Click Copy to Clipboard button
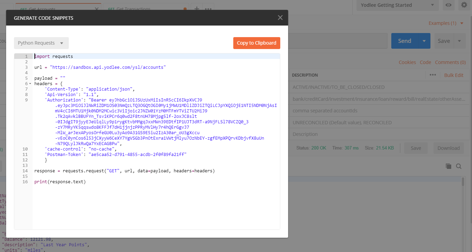 [257, 43]
